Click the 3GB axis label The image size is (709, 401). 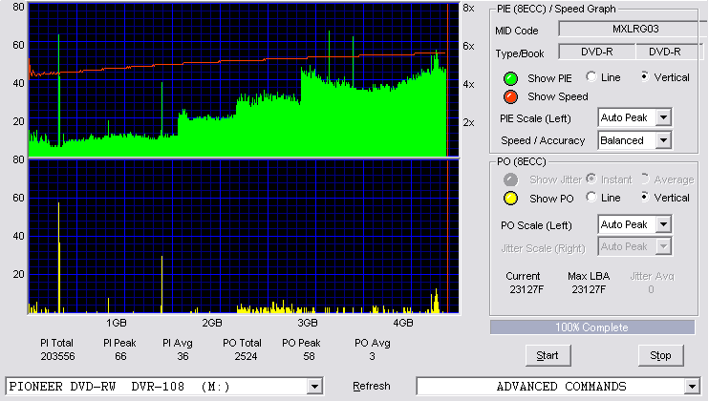click(307, 324)
